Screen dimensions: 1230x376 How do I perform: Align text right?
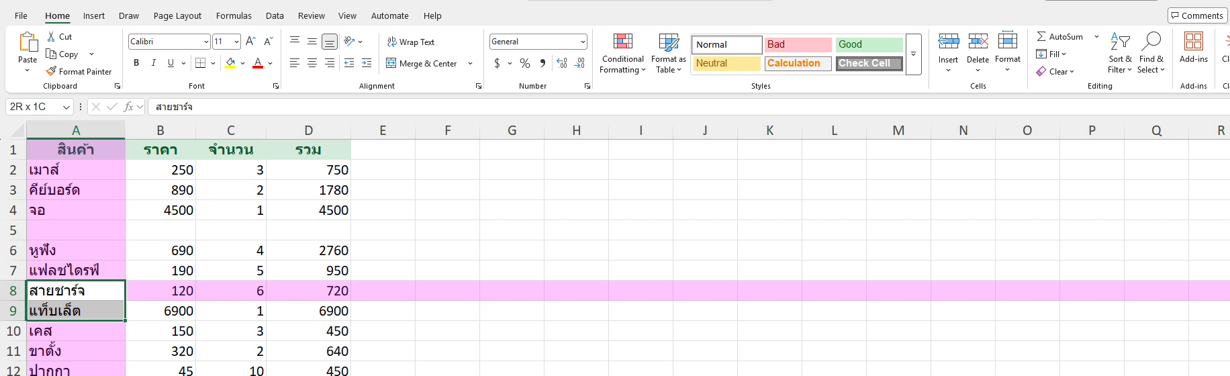330,63
